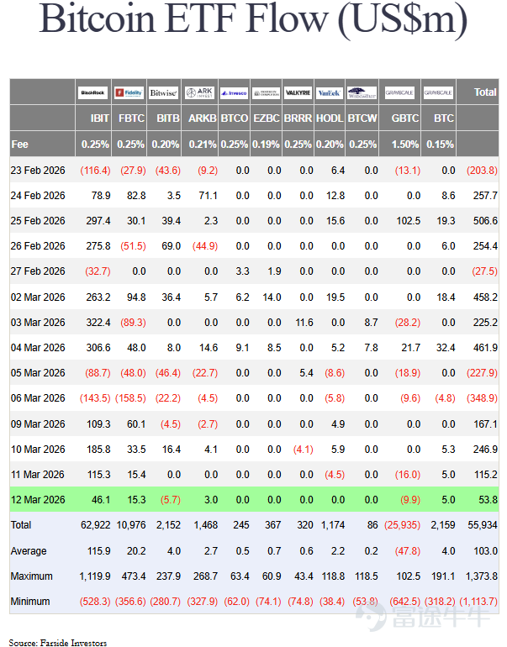The width and height of the screenshot is (507, 647).
Task: Click the Minimum summary row label
Action: click(30, 601)
